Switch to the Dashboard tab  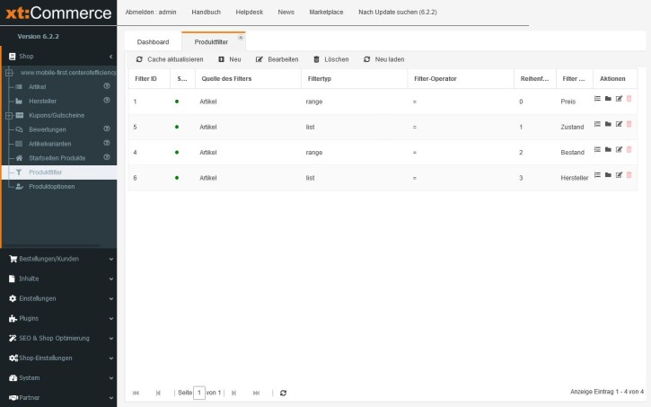click(153, 42)
